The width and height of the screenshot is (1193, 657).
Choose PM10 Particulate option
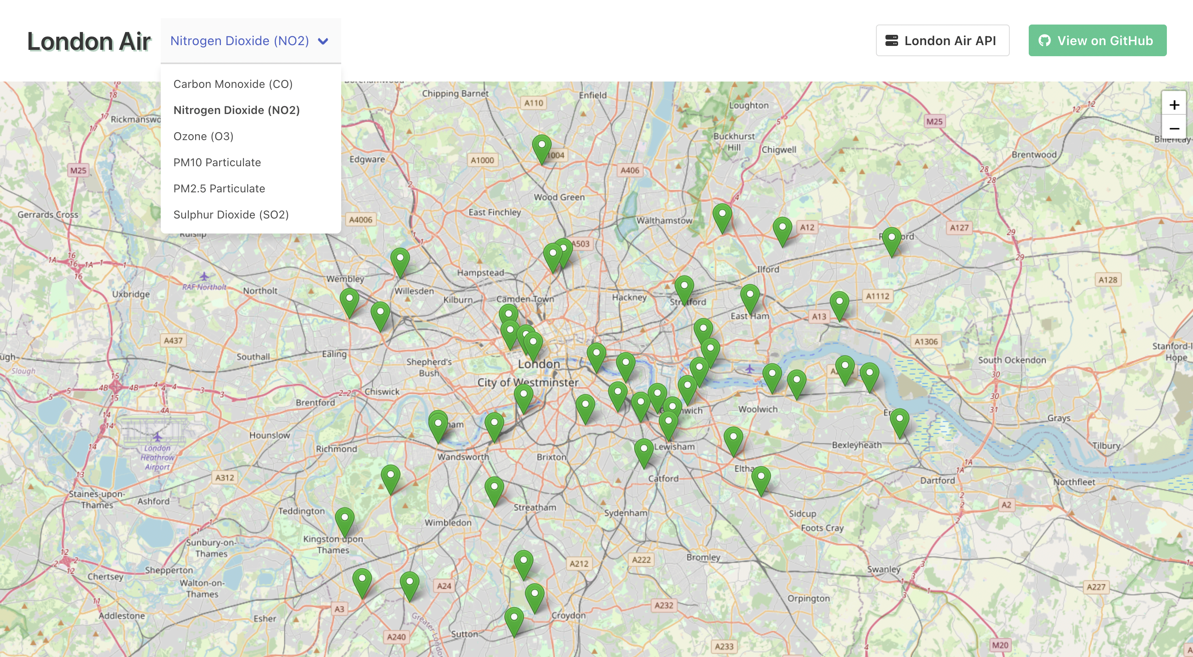point(217,162)
